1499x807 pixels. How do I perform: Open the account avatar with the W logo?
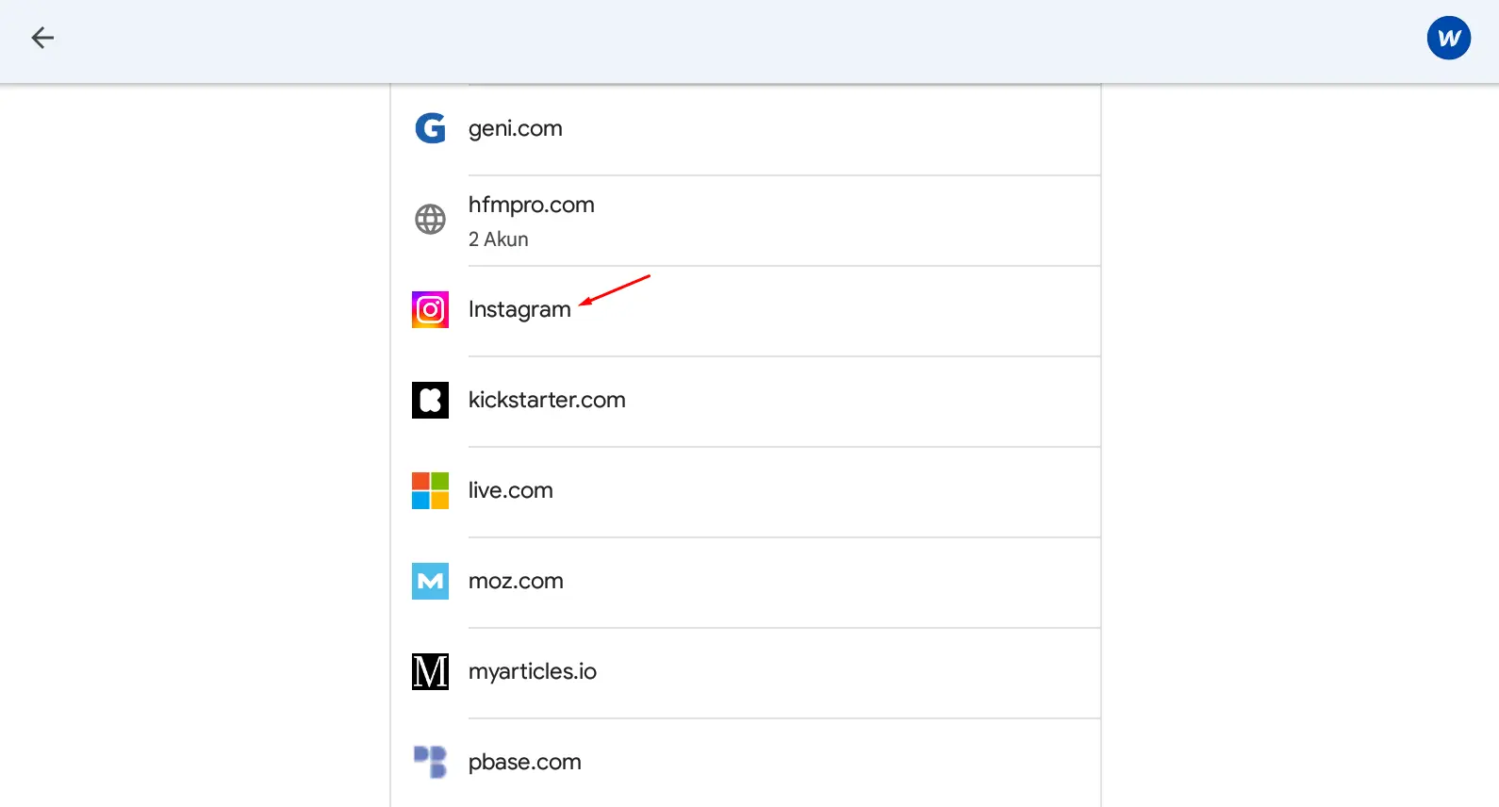point(1449,38)
